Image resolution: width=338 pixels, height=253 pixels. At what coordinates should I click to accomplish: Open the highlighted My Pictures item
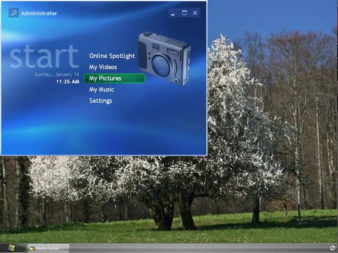point(115,78)
